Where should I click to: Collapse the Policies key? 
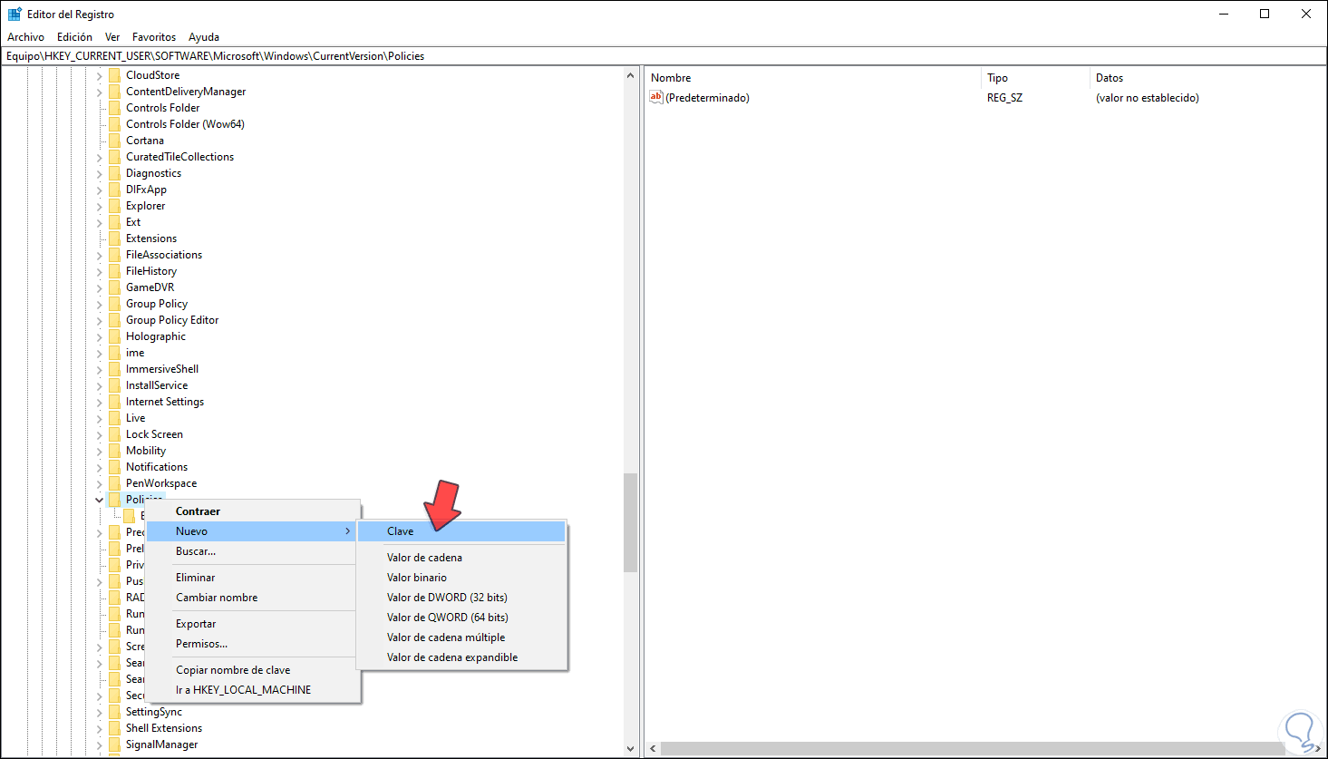(x=99, y=500)
